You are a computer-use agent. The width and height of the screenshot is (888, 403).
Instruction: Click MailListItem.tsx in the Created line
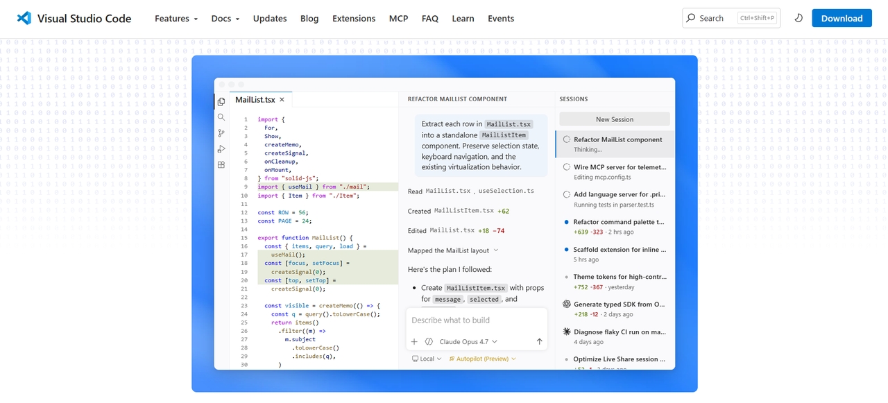coord(464,211)
